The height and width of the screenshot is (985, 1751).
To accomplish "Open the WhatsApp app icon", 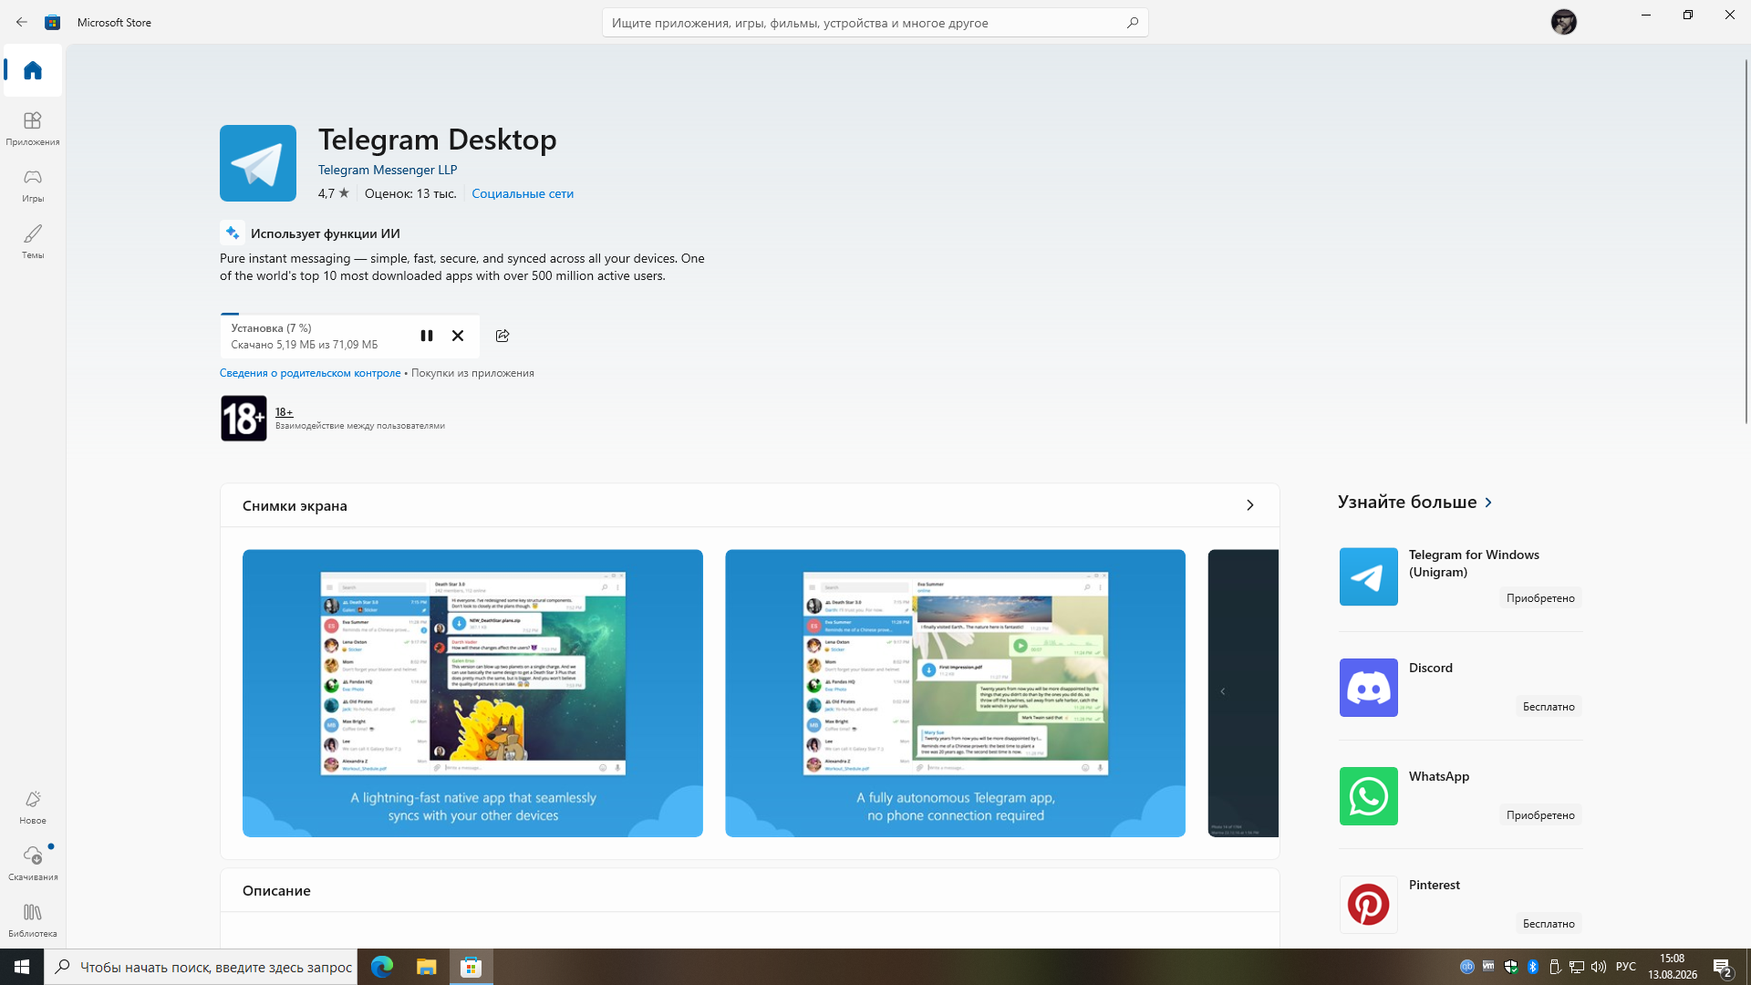I will pyautogui.click(x=1368, y=796).
